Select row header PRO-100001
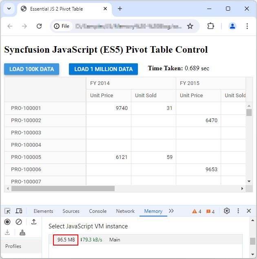This screenshot has width=257, height=259. click(45, 108)
